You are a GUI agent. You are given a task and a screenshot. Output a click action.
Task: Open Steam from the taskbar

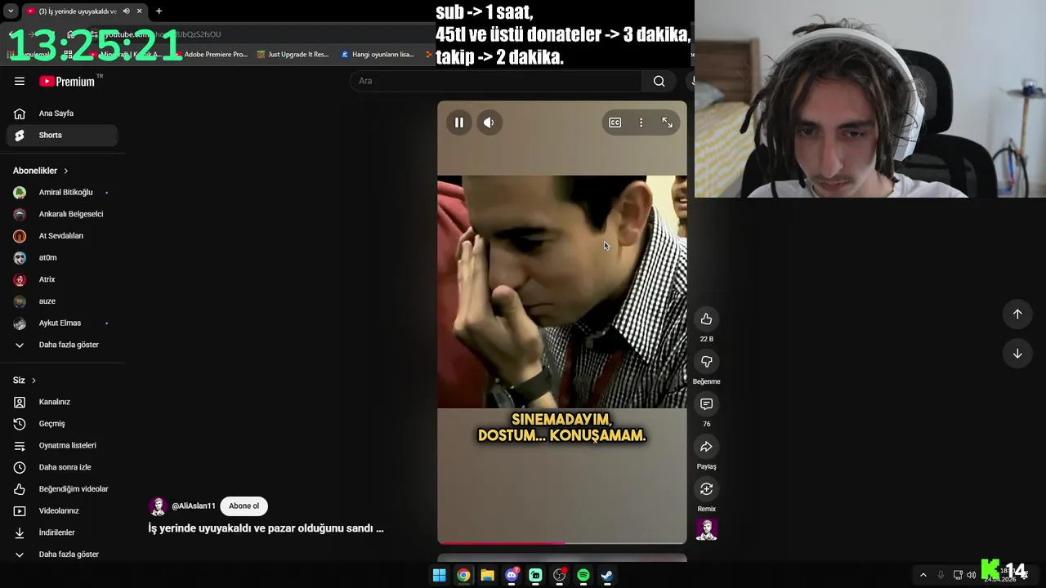(x=607, y=575)
